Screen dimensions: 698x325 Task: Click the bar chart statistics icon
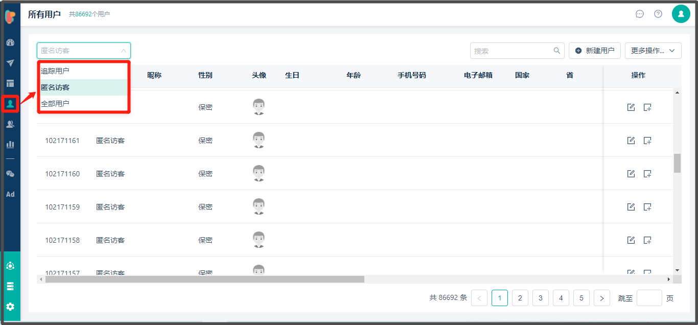[10, 145]
